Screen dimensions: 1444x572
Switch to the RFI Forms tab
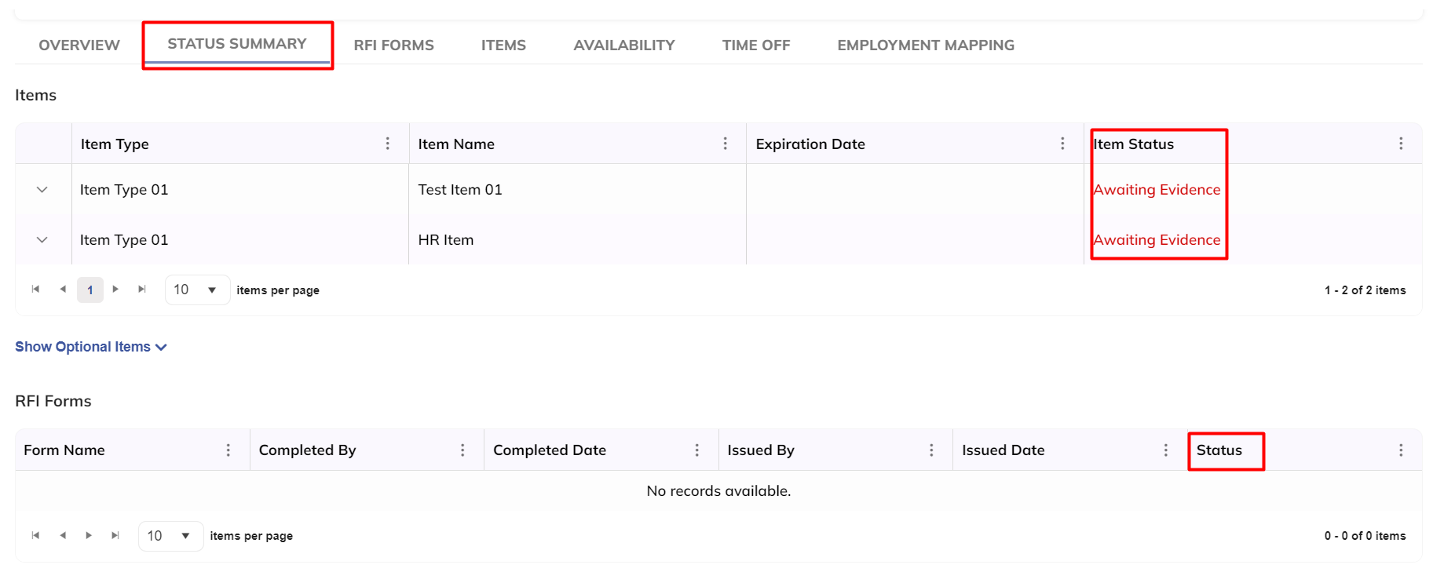pyautogui.click(x=393, y=46)
